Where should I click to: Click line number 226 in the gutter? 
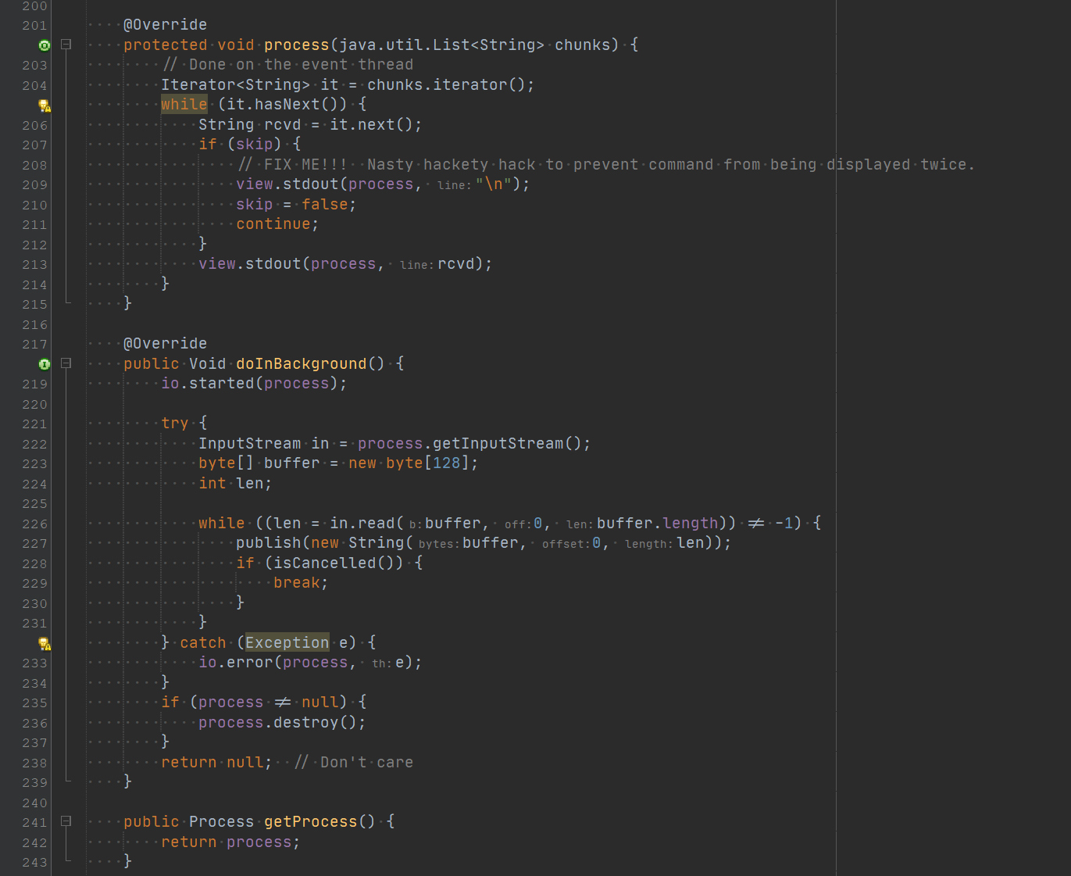pyautogui.click(x=34, y=524)
